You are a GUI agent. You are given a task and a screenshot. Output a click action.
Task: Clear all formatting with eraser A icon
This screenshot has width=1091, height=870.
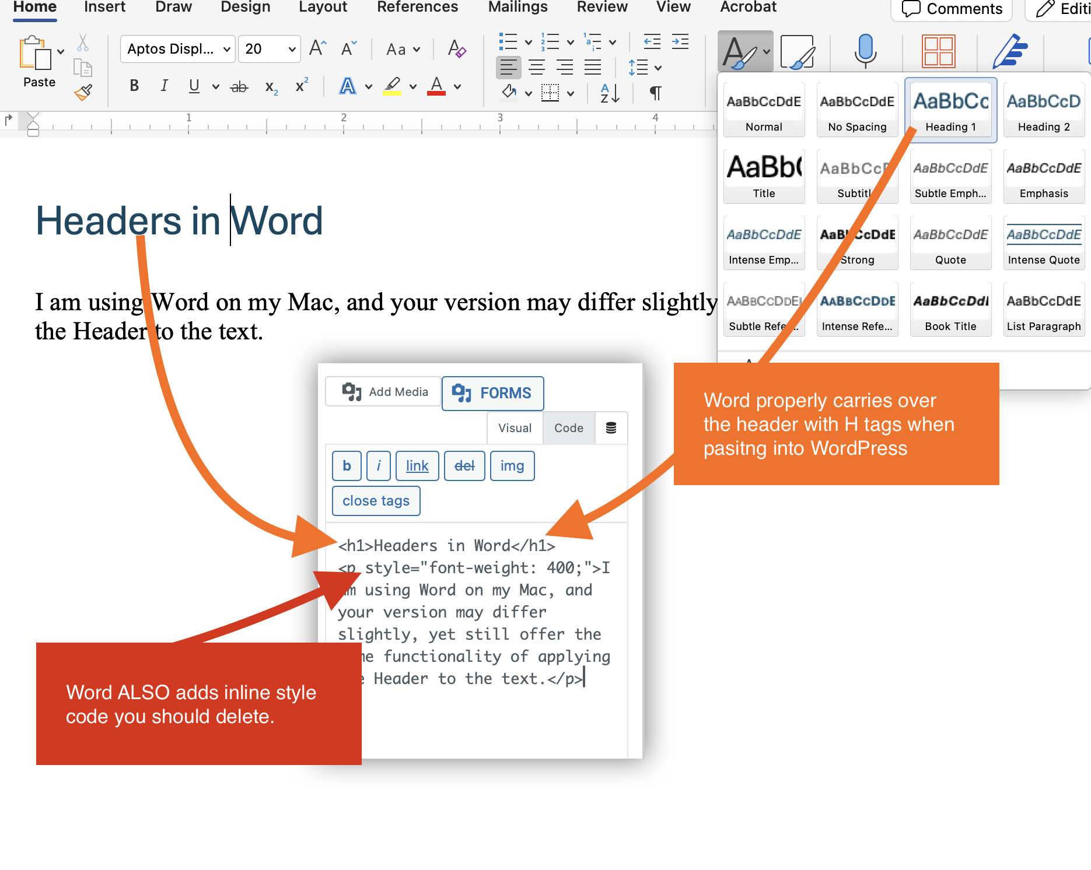pyautogui.click(x=457, y=48)
